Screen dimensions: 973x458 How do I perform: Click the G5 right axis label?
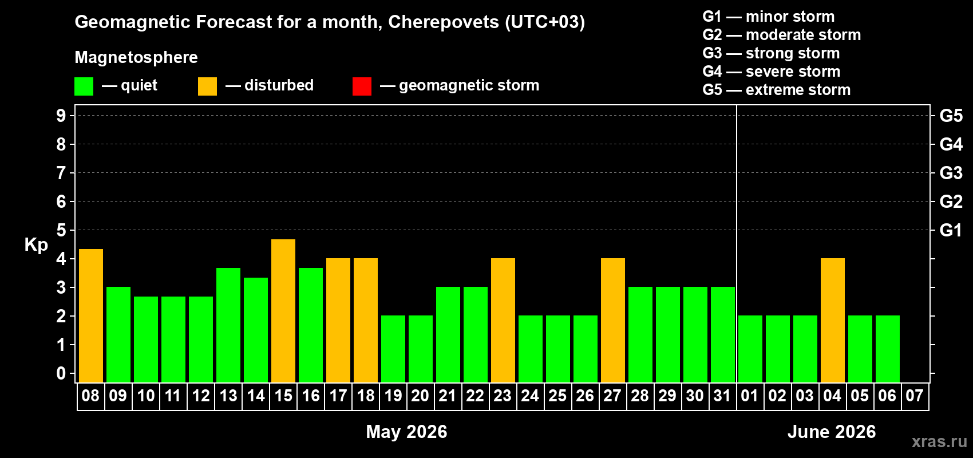pos(951,116)
